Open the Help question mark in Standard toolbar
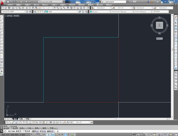178x136 pixels. click(88, 8)
